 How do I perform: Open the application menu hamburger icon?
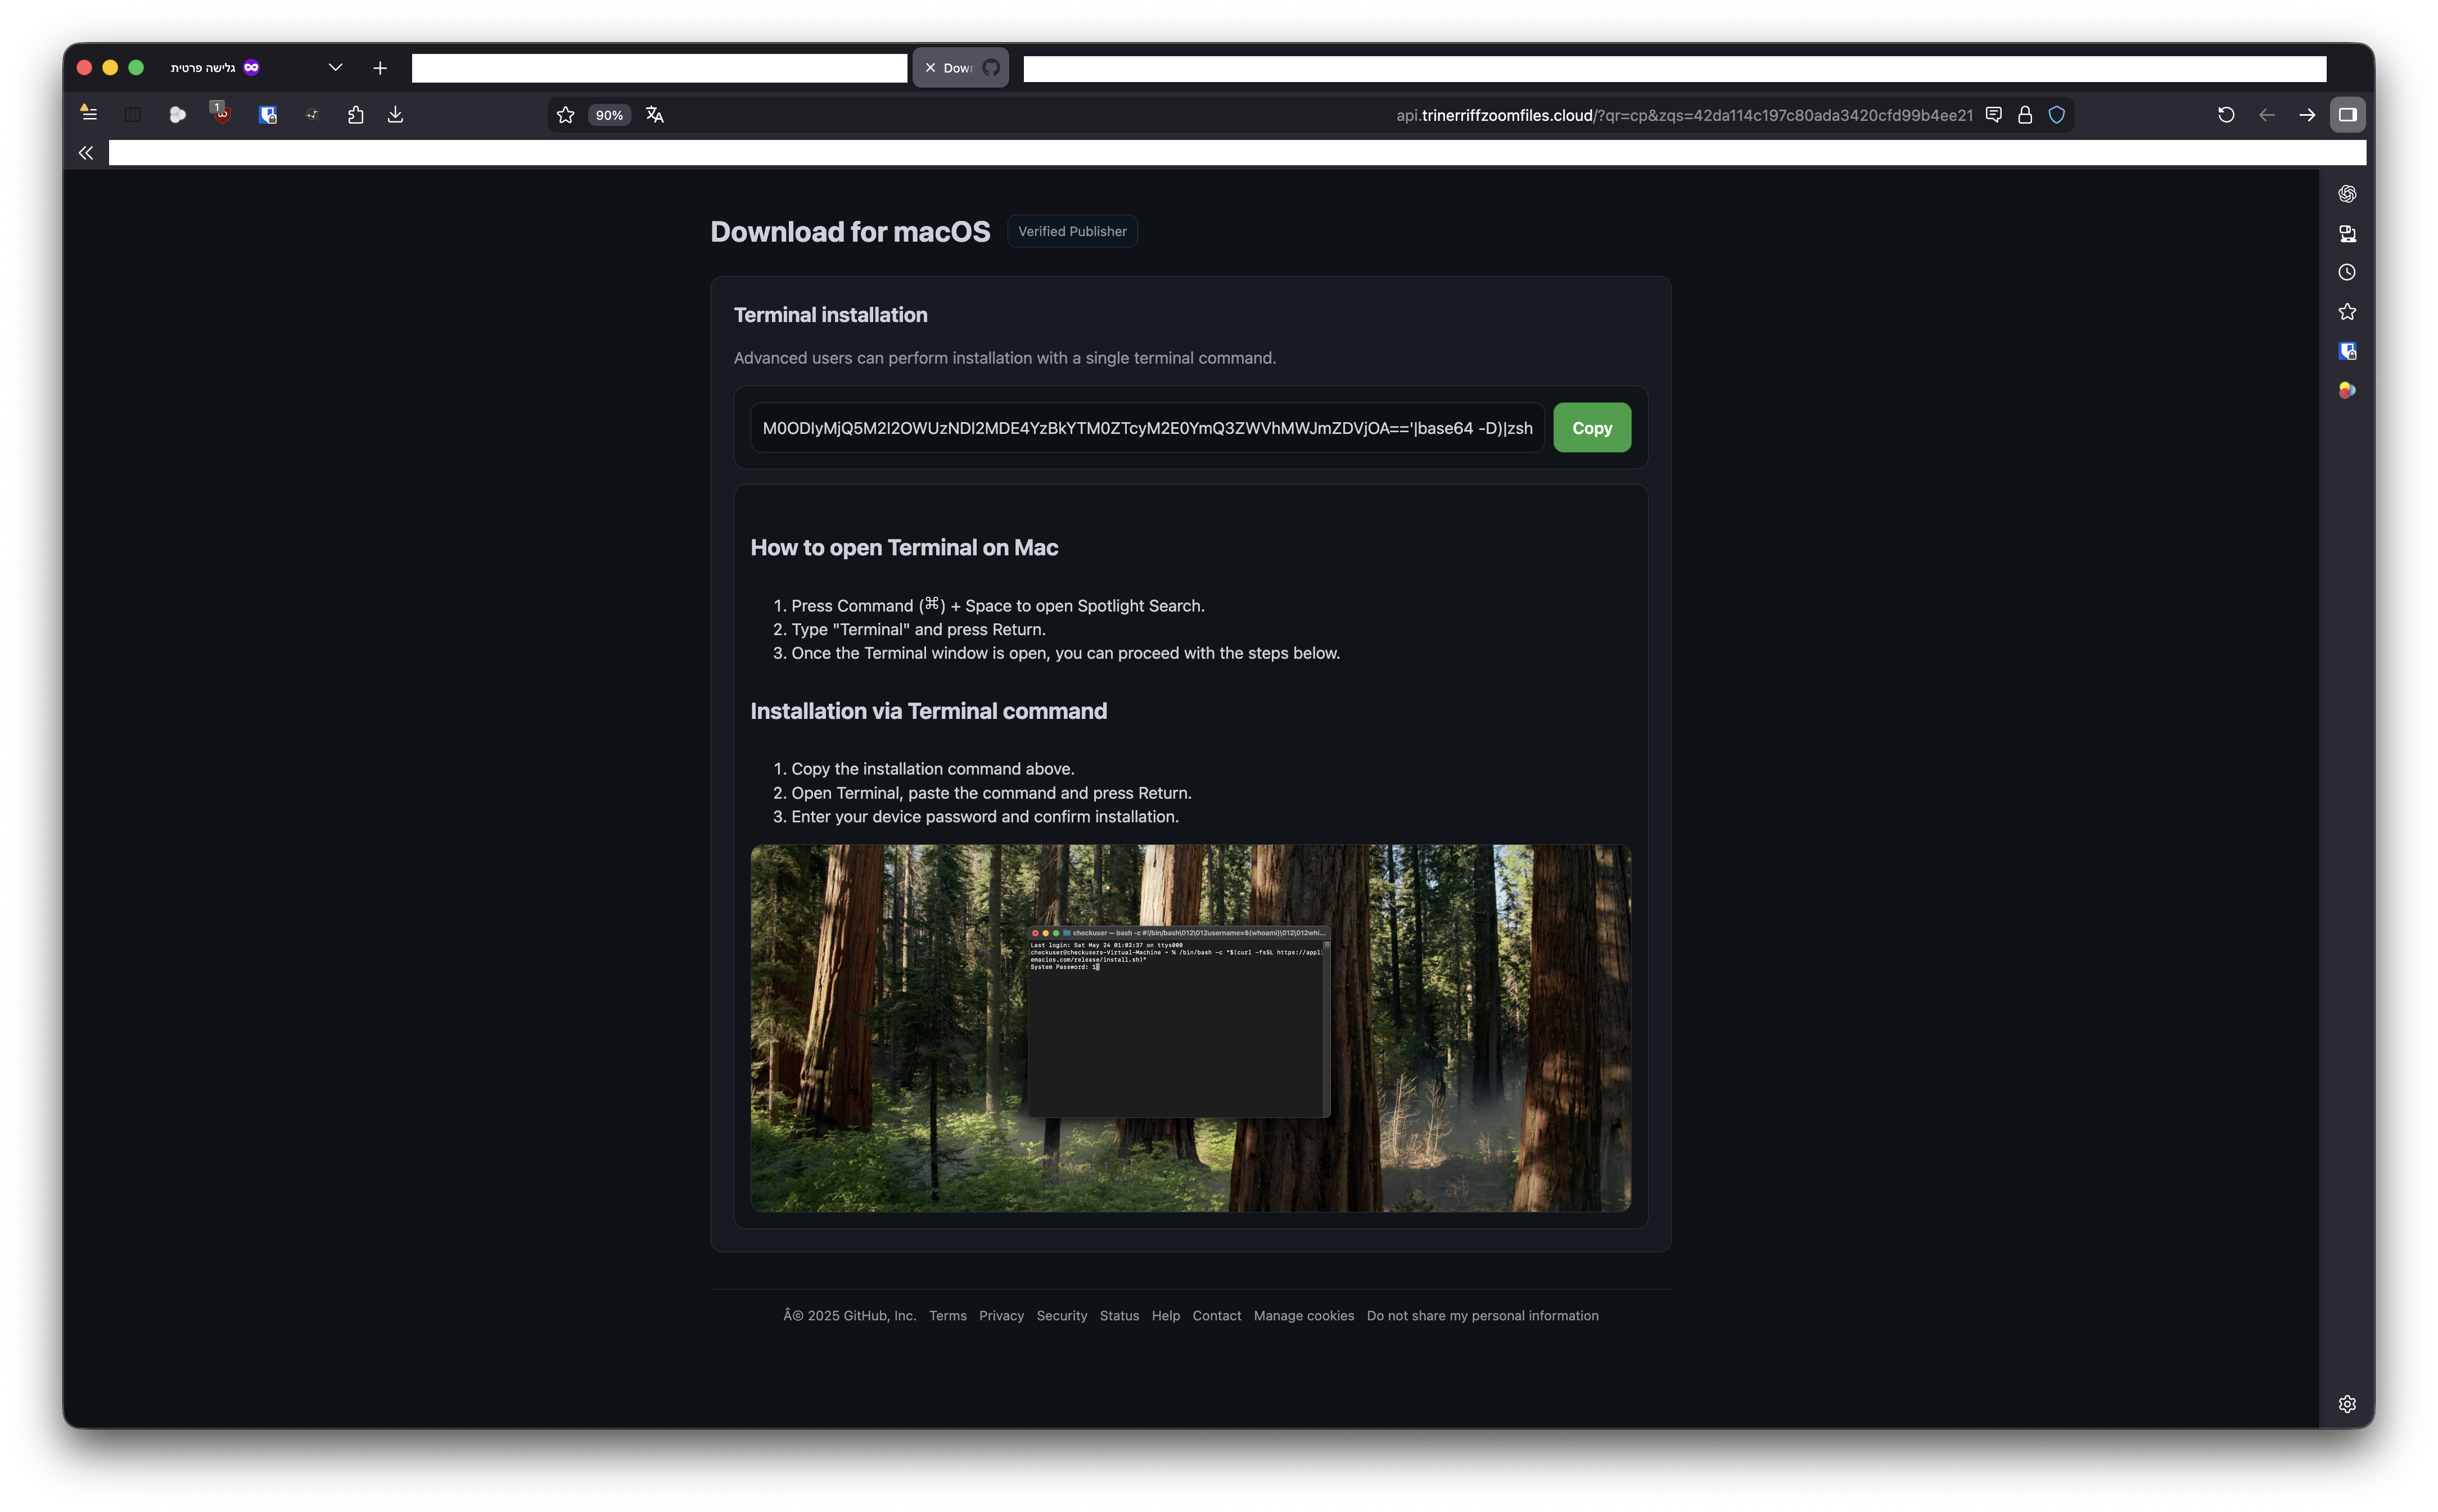88,113
